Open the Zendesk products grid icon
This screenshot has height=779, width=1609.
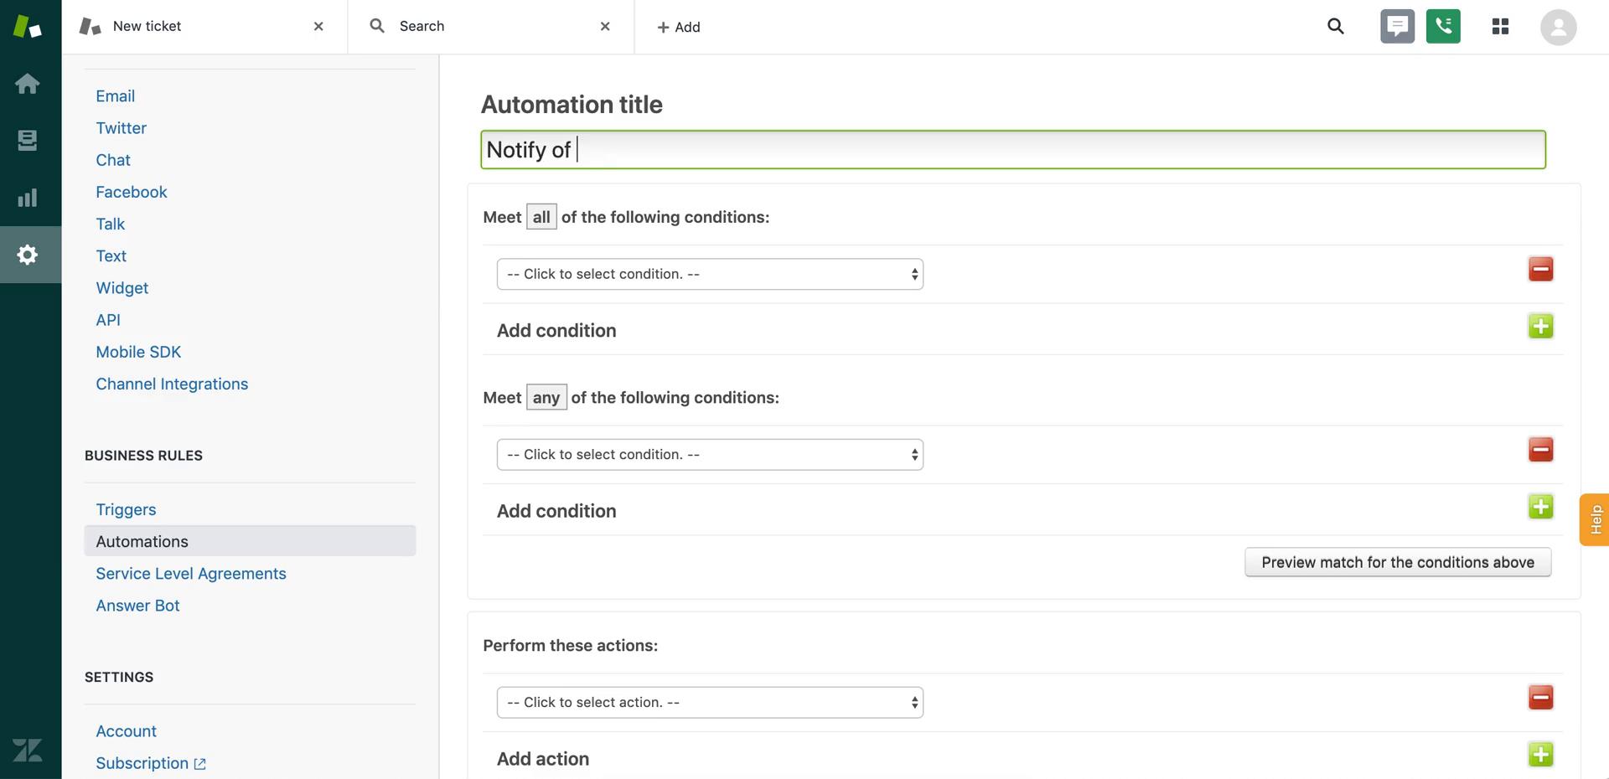pos(1500,27)
